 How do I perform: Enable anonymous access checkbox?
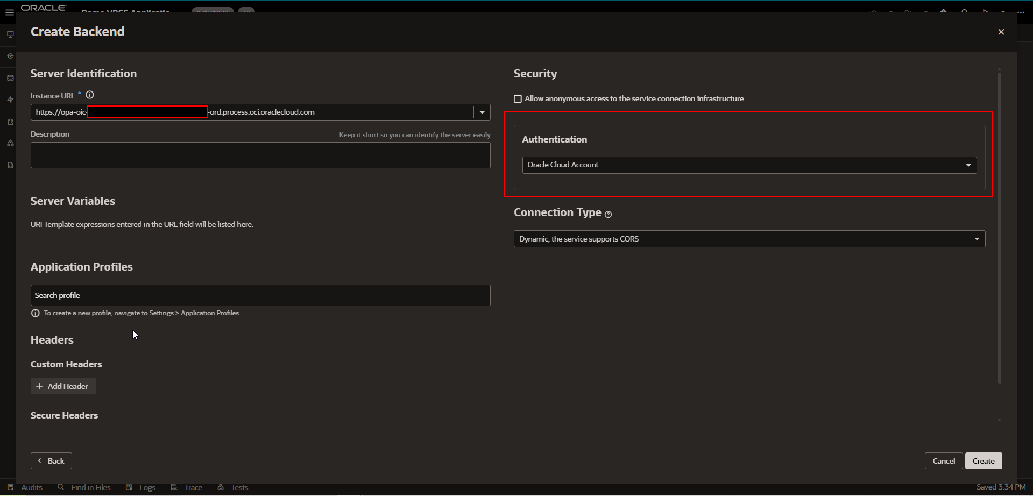click(518, 99)
